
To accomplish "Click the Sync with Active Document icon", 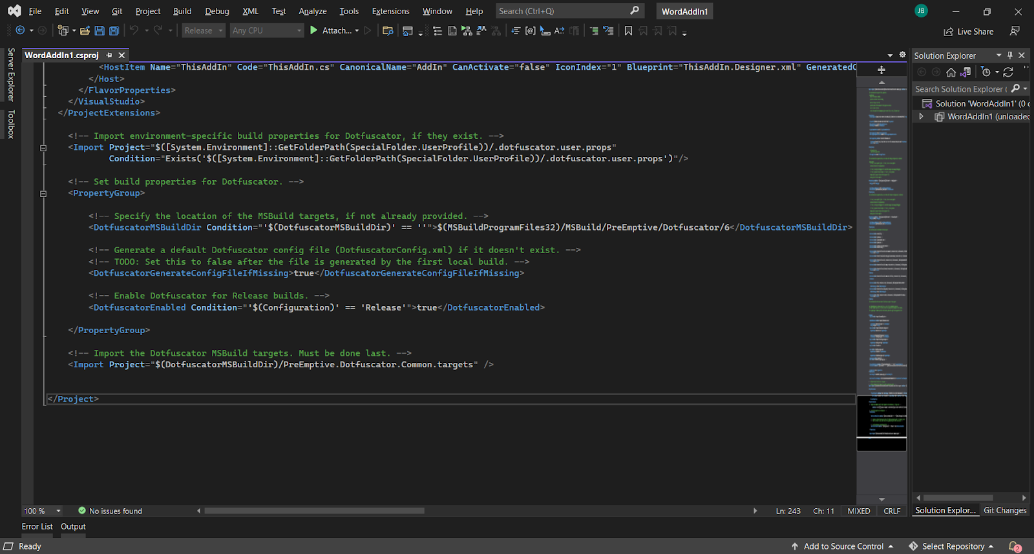I will pos(1008,72).
